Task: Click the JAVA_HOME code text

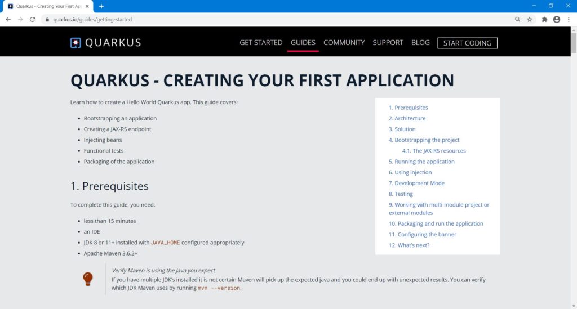Action: click(165, 243)
